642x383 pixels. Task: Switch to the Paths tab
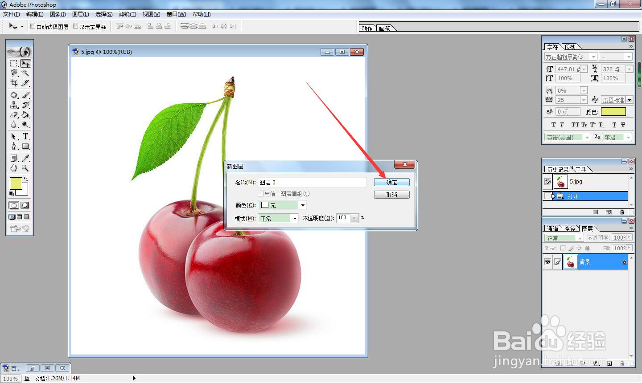point(570,228)
